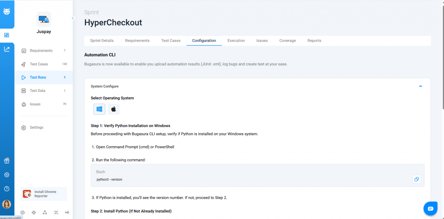Switch to the Test Cases tab
The height and width of the screenshot is (219, 444).
pos(171,40)
